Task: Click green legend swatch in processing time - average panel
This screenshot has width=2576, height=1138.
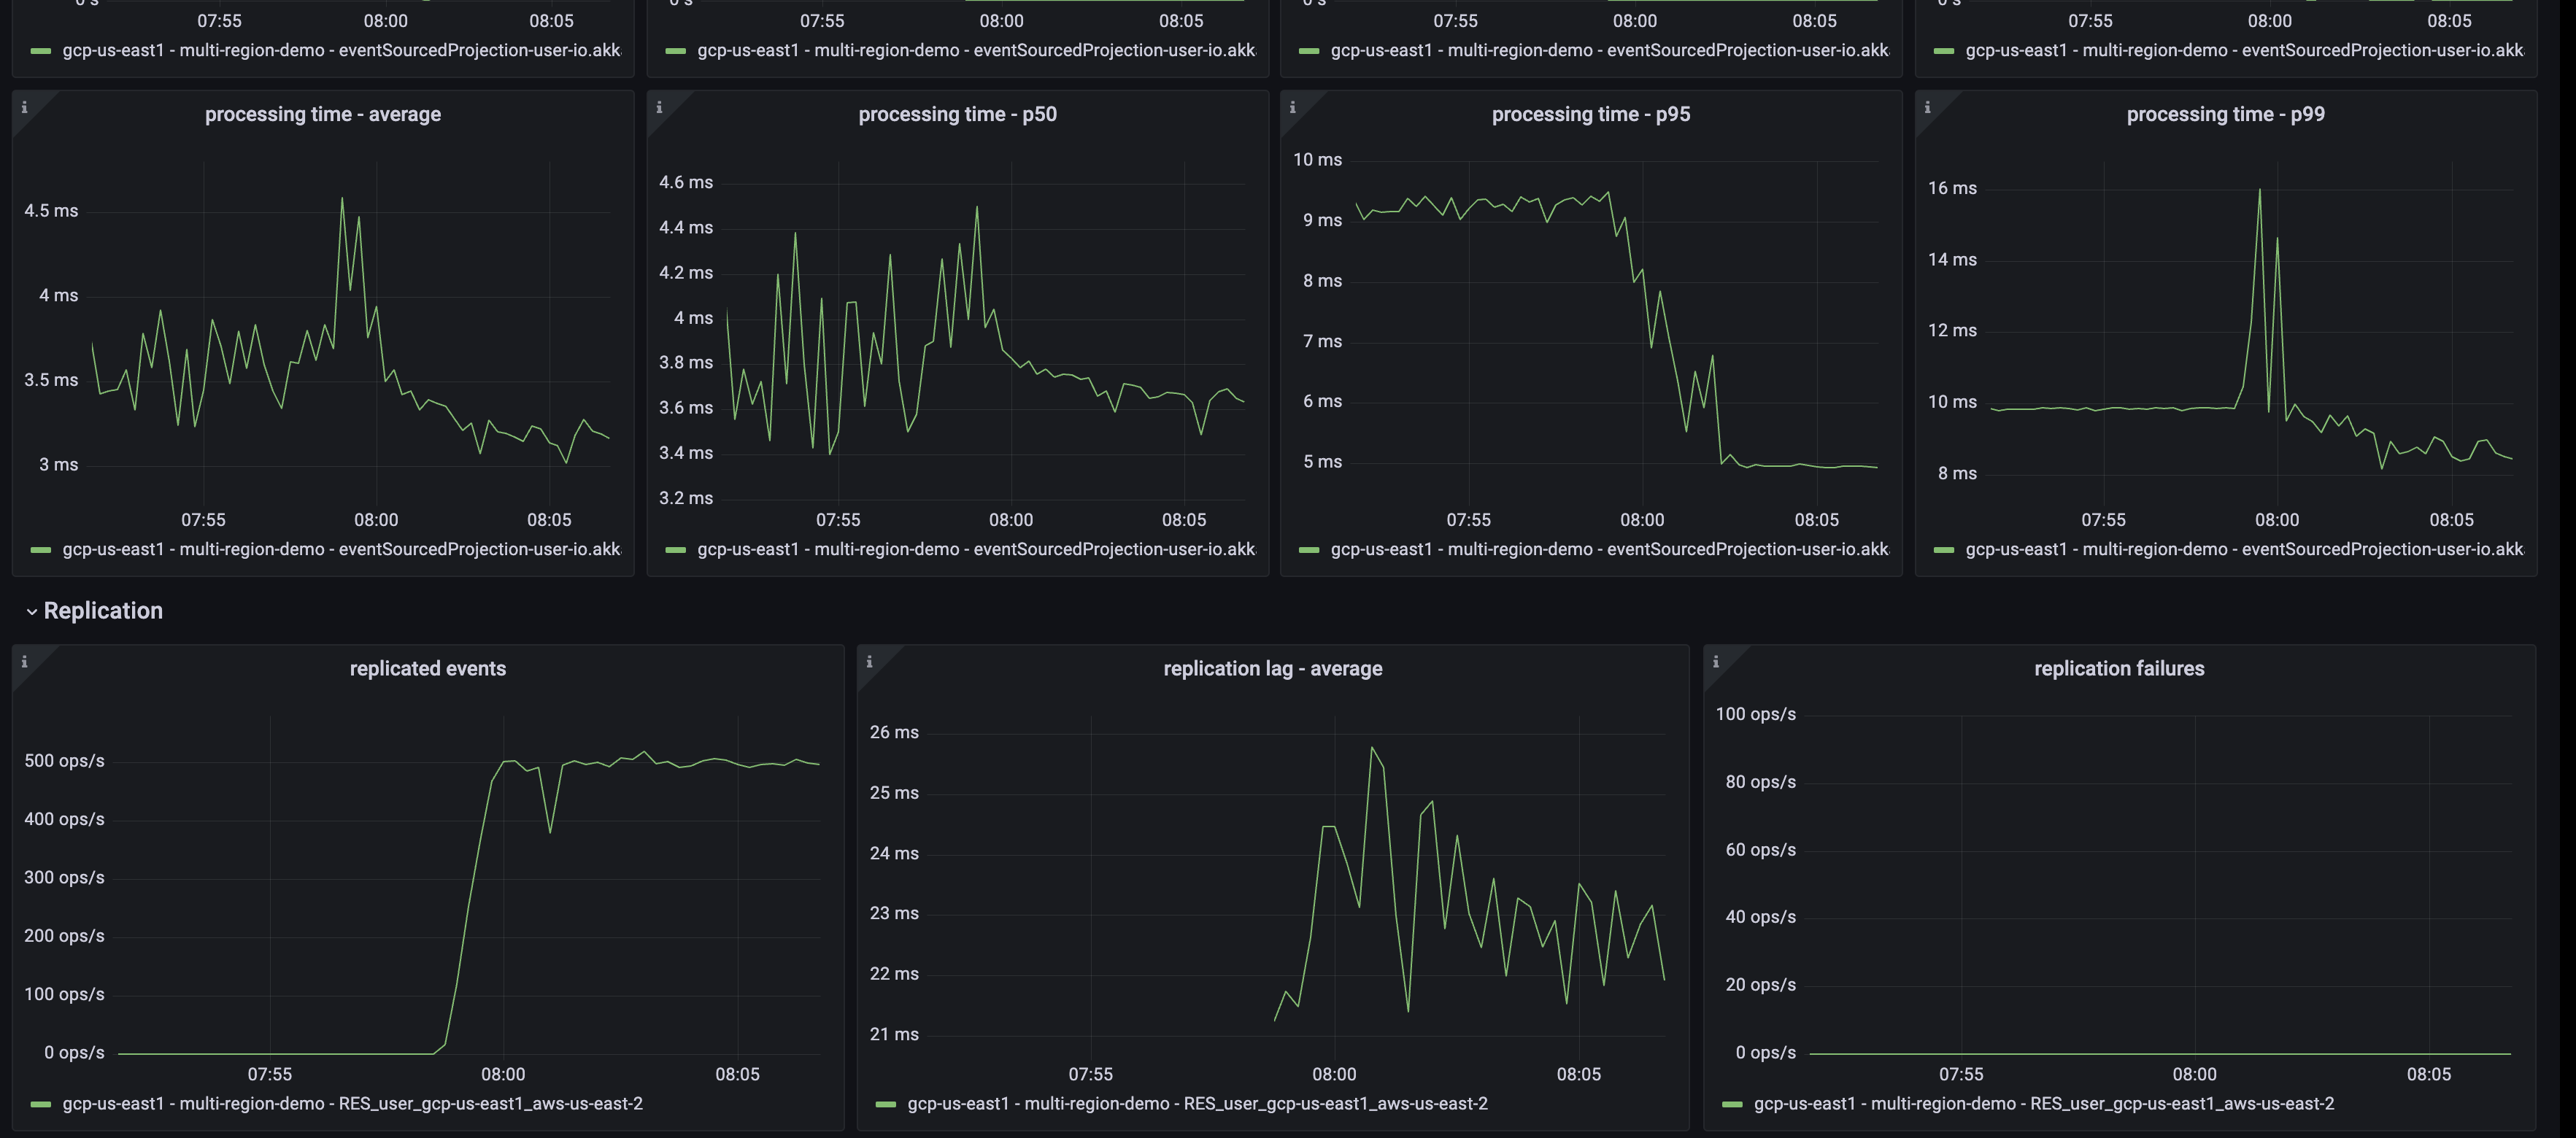Action: [41, 550]
